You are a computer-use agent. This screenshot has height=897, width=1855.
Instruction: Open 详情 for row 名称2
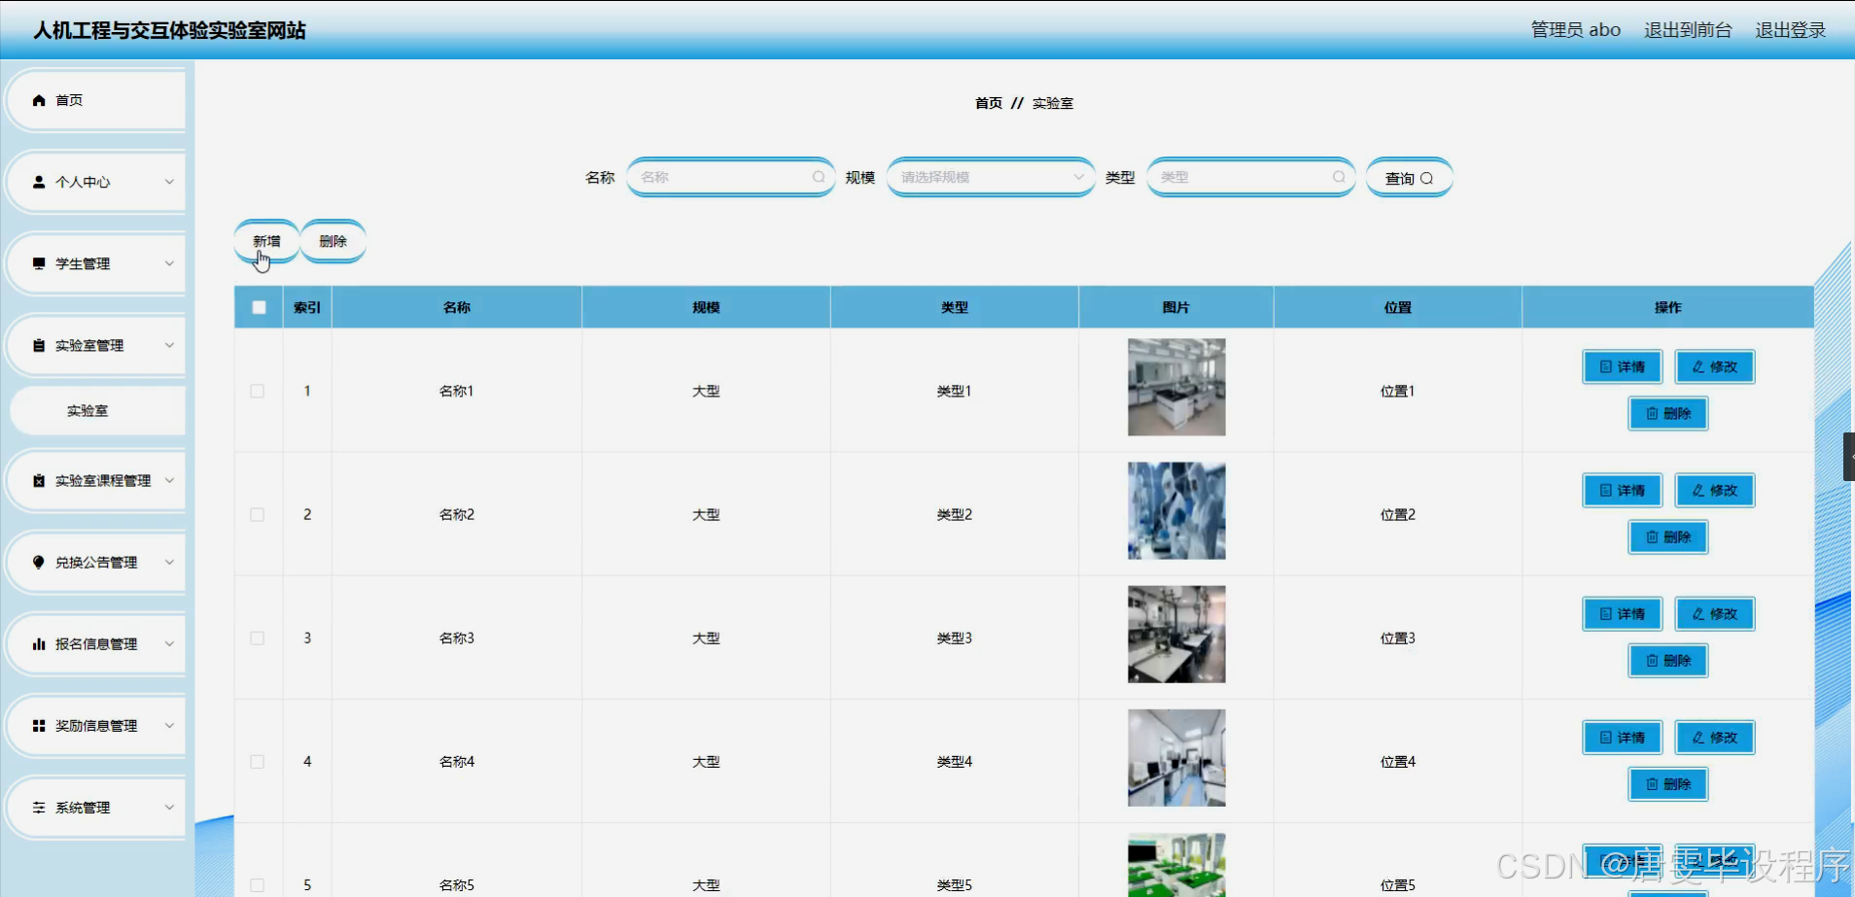click(x=1623, y=490)
